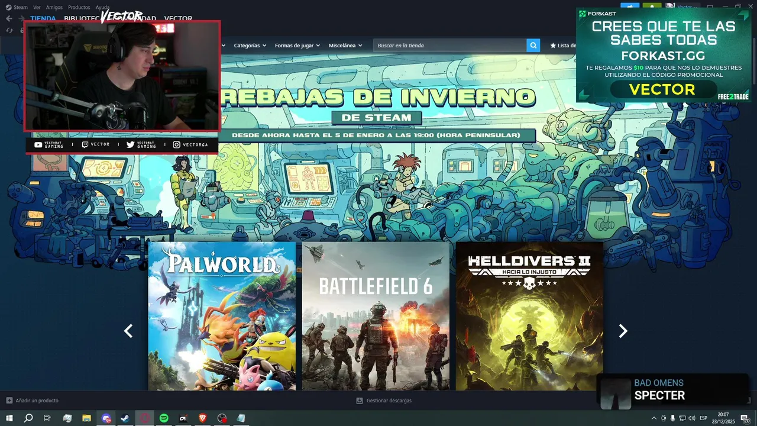Click into Buscar en la tienda field

coord(449,46)
